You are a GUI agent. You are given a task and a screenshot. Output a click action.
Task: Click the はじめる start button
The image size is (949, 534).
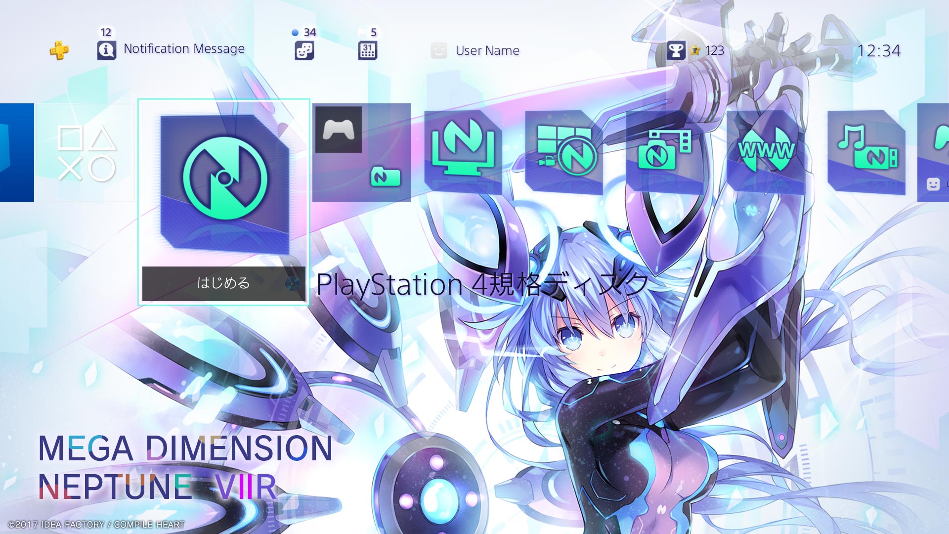click(x=224, y=283)
